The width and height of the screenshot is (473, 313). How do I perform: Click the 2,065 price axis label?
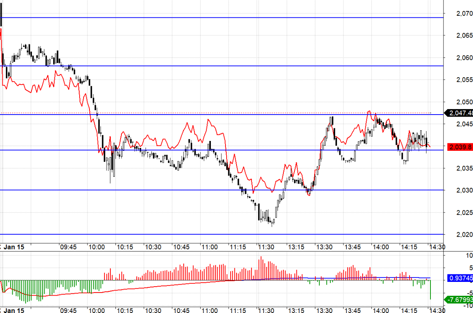pyautogui.click(x=464, y=35)
